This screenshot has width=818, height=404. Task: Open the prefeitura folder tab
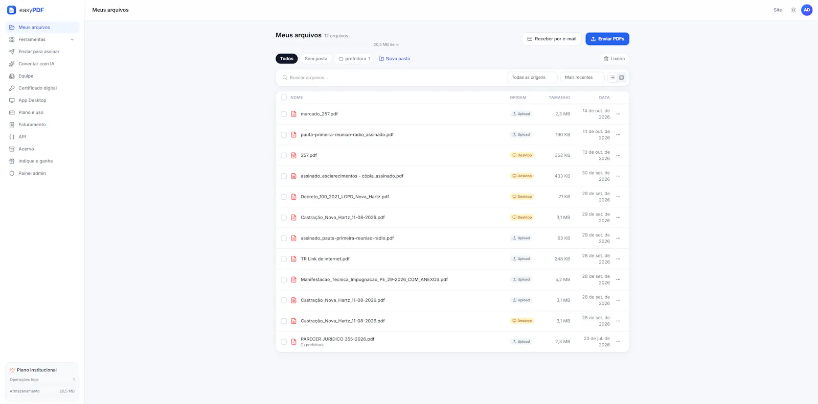(354, 59)
